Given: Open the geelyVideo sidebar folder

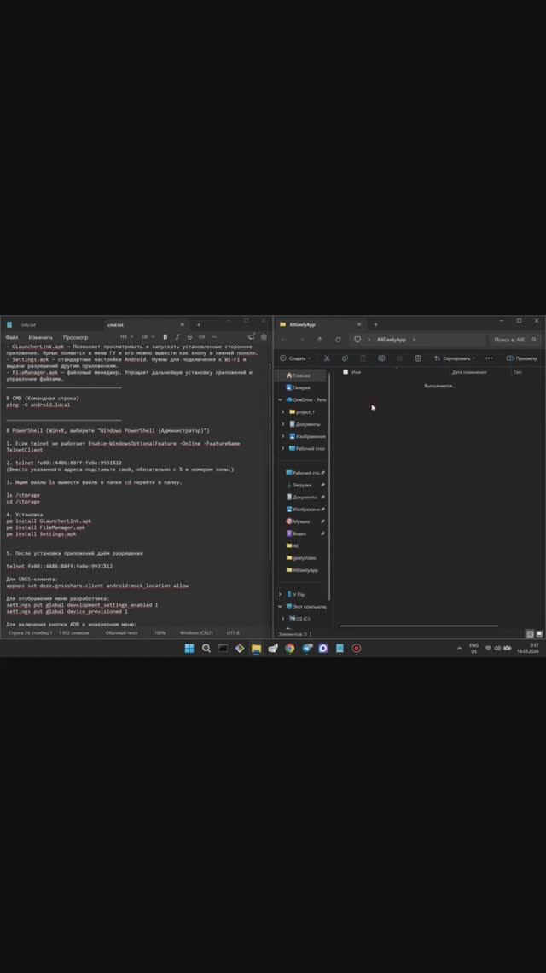Looking at the screenshot, I should [x=303, y=558].
